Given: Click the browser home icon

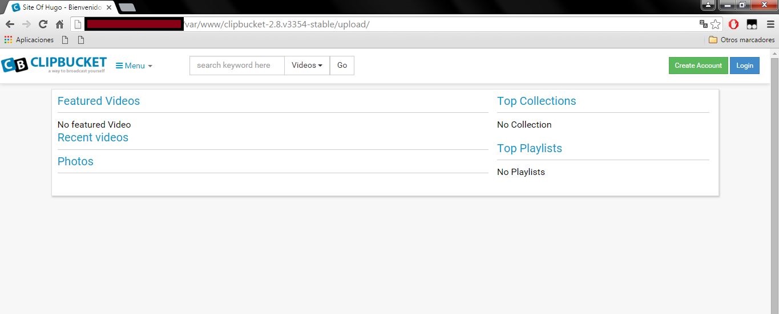Looking at the screenshot, I should coord(59,24).
